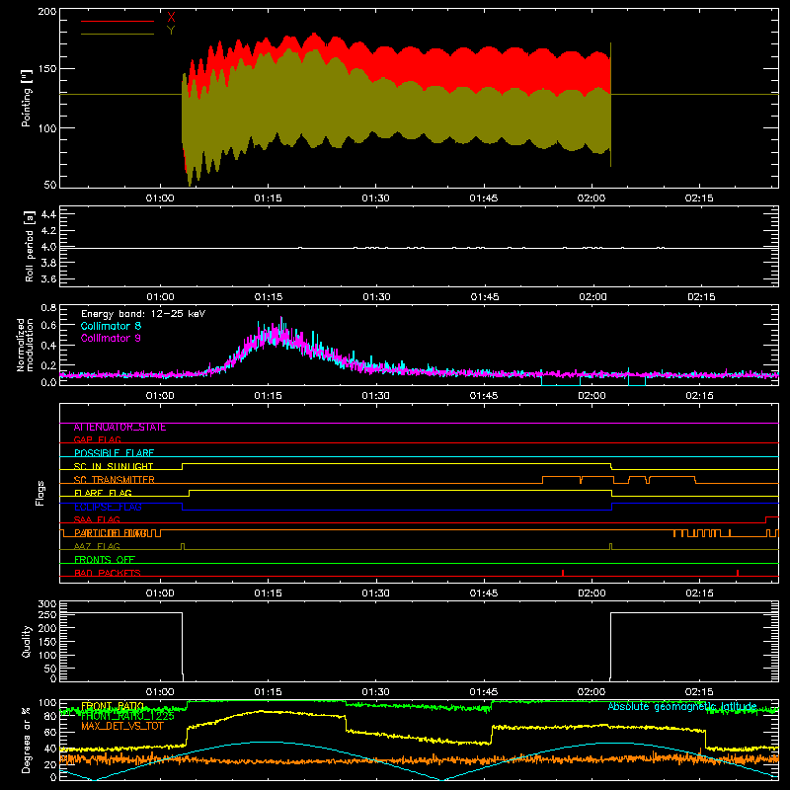Click the 300 tick on Quality axis

[x=47, y=604]
